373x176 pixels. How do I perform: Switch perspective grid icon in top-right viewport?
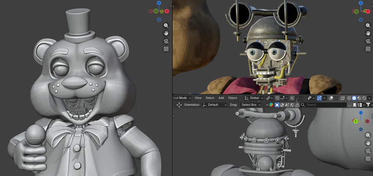[x=368, y=49]
